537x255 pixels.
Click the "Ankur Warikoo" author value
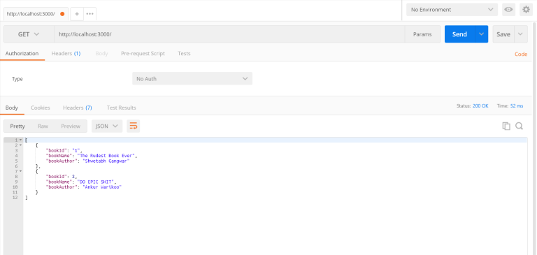(102, 187)
